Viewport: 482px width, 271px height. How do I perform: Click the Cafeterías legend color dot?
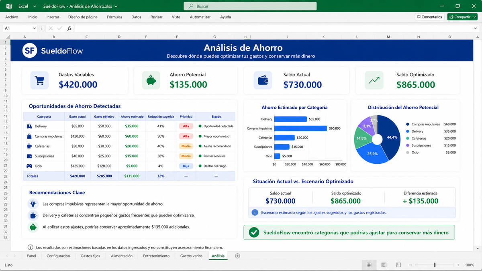408,139
